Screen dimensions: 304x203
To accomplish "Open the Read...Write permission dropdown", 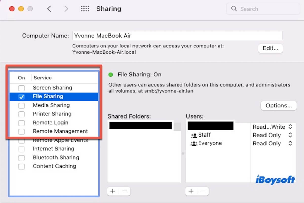I will (x=272, y=127).
